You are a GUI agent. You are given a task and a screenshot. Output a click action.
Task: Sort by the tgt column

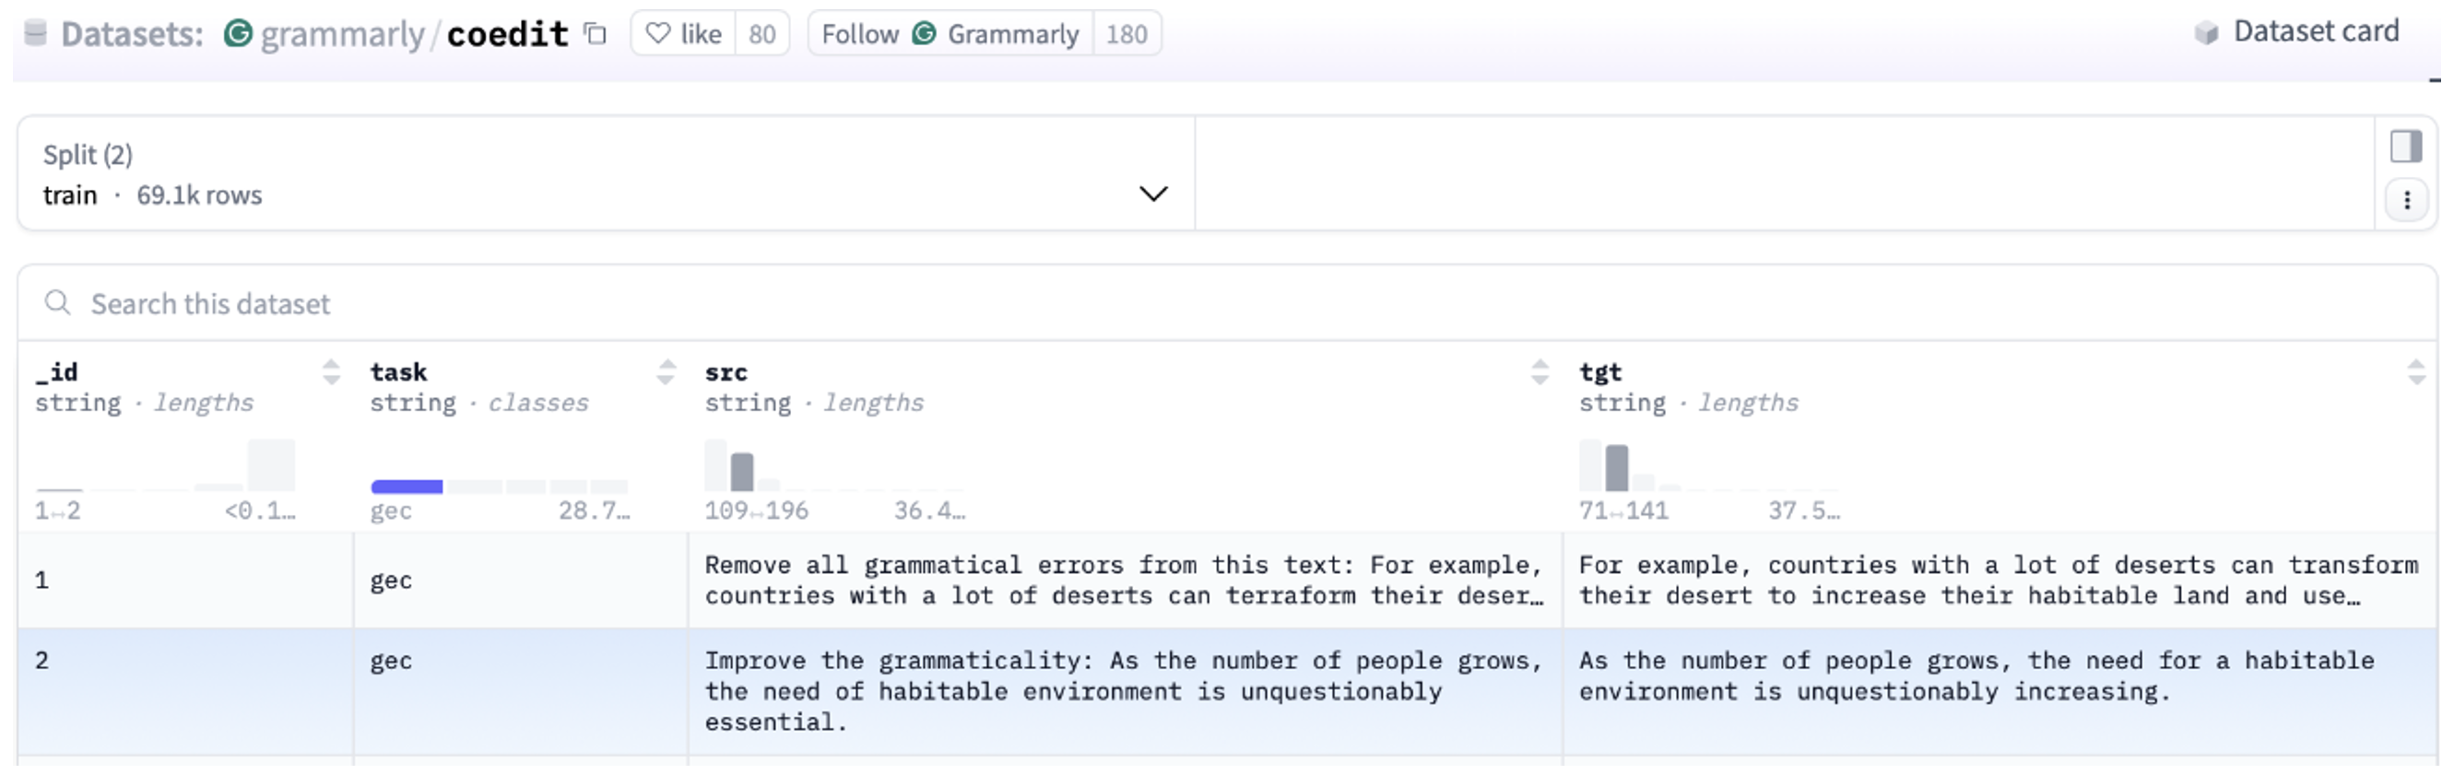click(2416, 371)
